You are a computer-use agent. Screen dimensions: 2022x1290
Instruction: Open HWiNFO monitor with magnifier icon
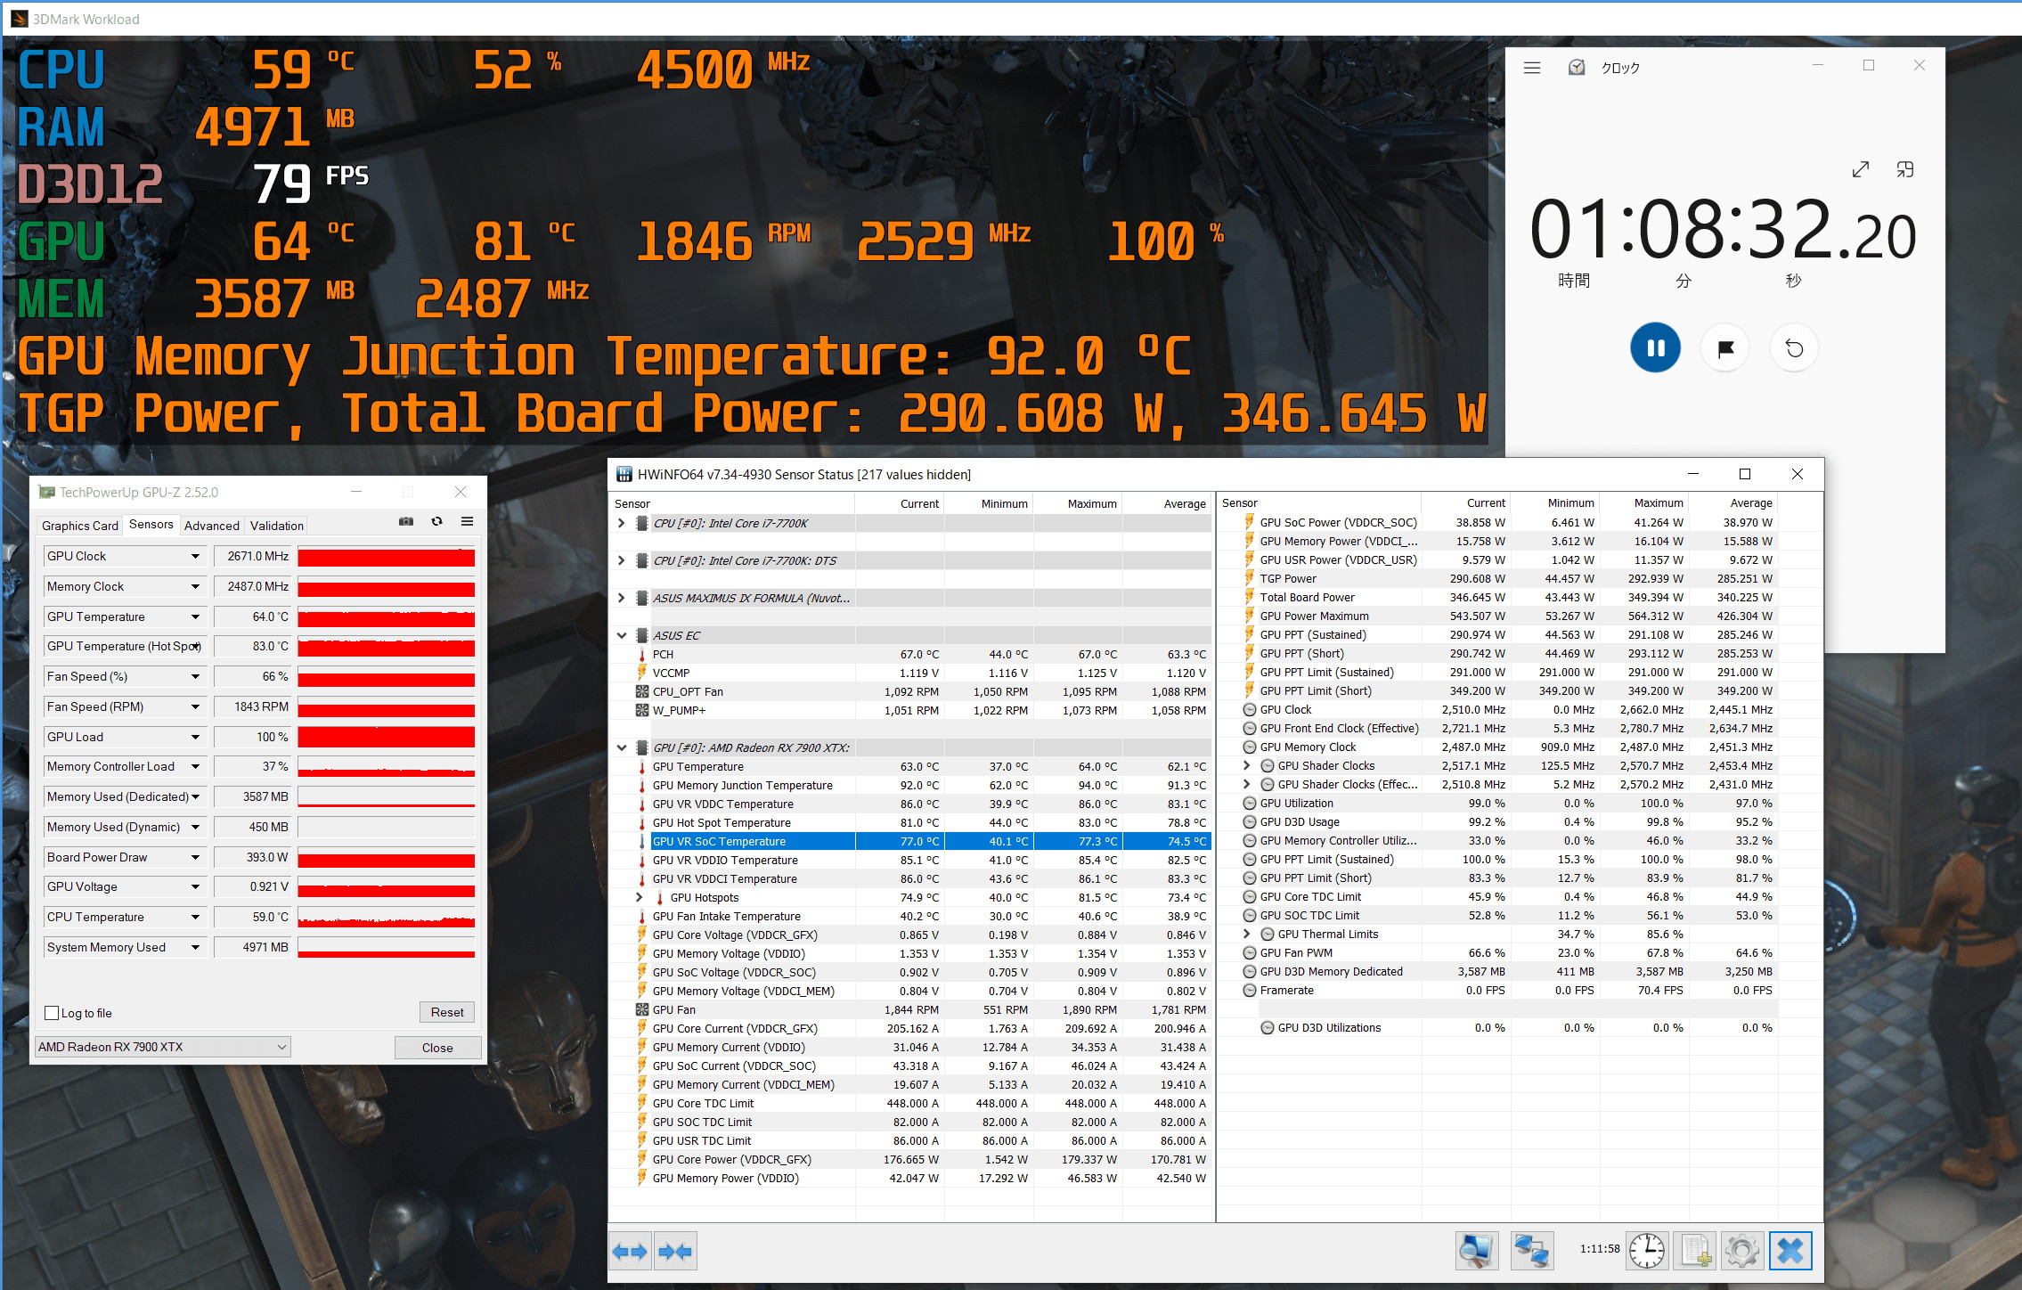click(x=1477, y=1251)
